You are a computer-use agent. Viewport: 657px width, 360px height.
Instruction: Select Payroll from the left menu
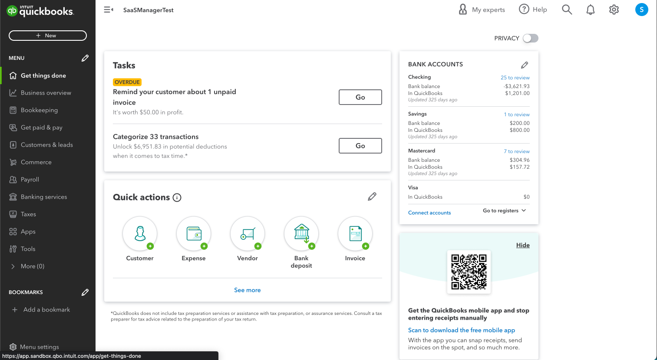30,180
